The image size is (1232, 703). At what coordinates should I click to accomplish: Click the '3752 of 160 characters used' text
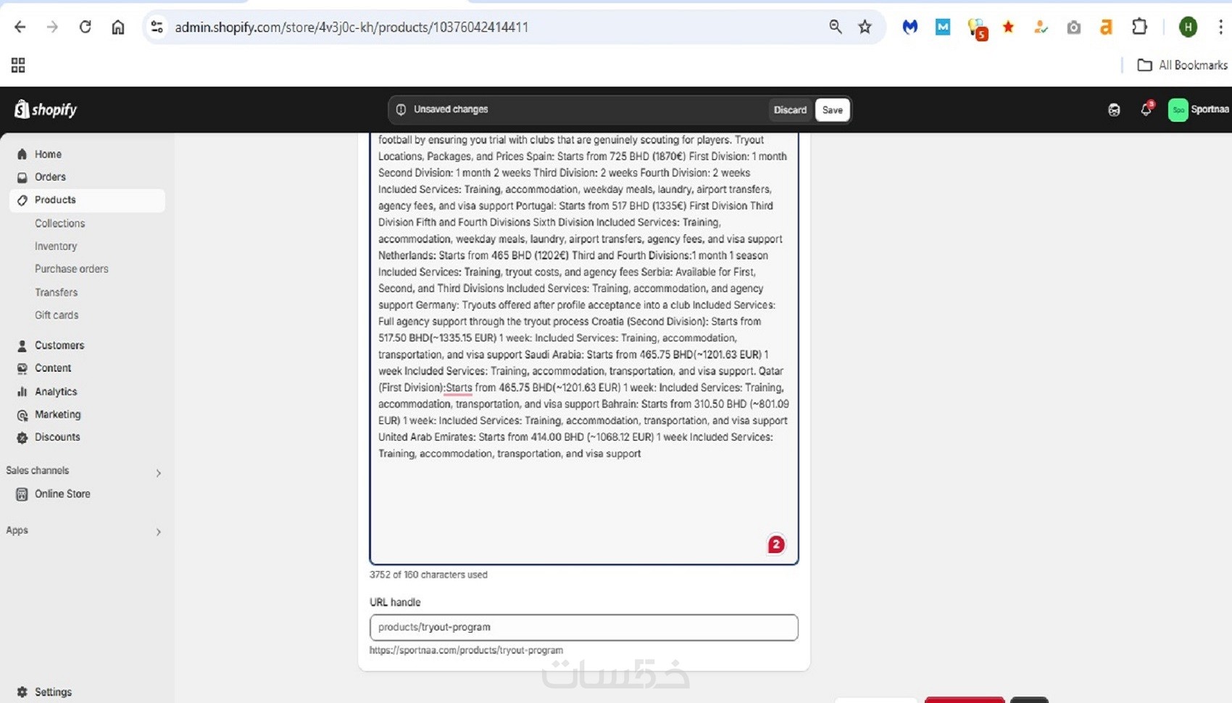(428, 575)
